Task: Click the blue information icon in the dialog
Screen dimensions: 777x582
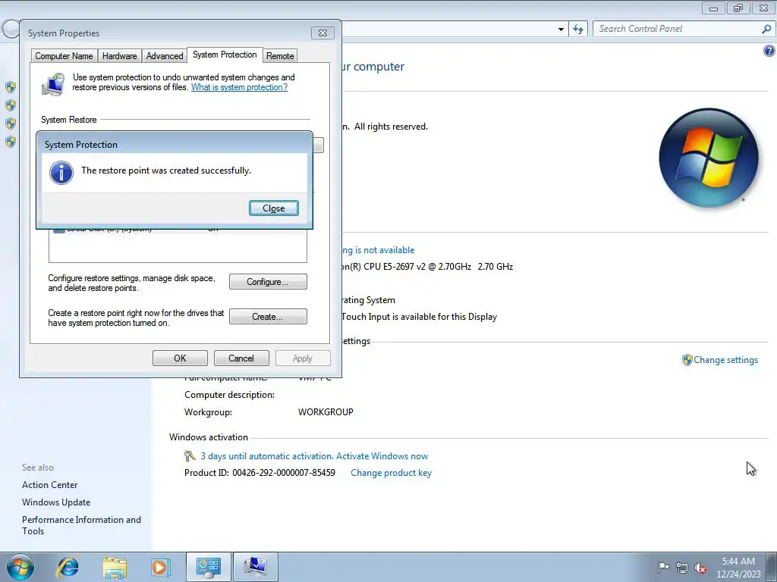Action: point(61,172)
